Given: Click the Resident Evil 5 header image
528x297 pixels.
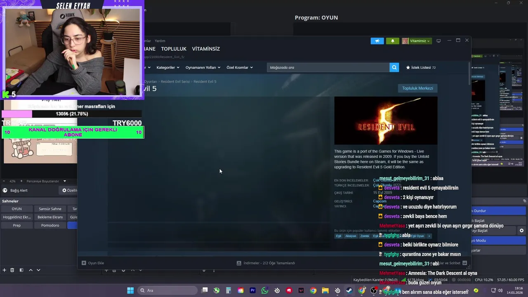Looking at the screenshot, I should coord(386,120).
